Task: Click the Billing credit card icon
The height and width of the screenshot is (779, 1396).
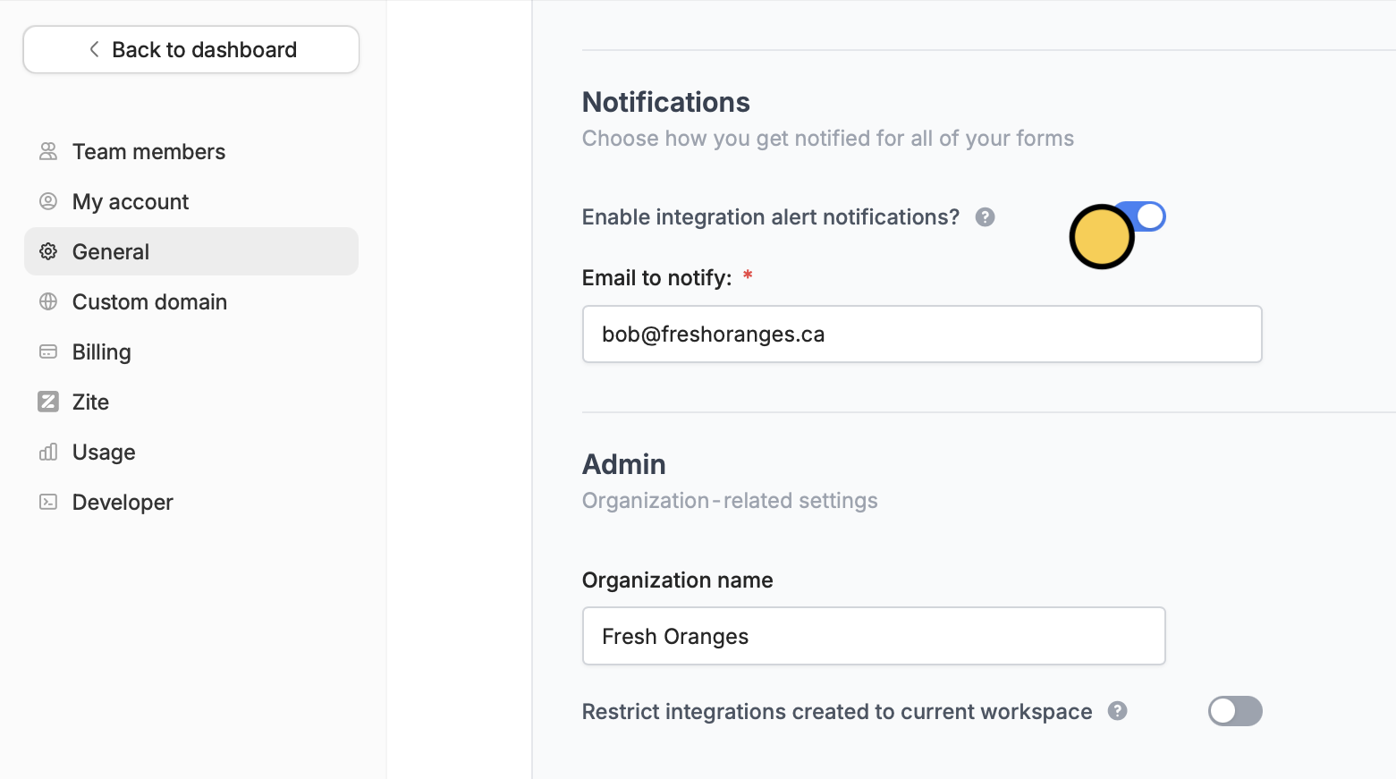Action: click(x=48, y=351)
